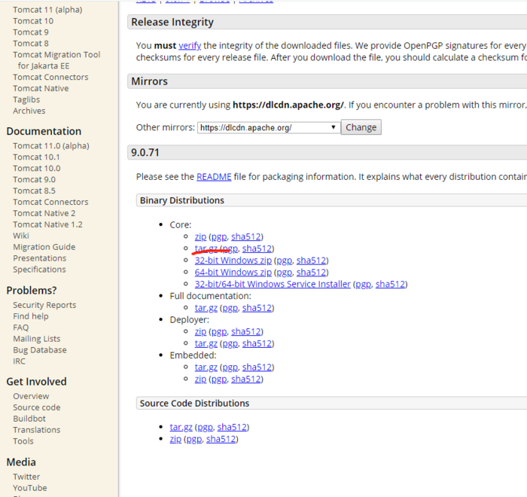
Task: Open the Taglibs sidebar link
Action: click(x=26, y=99)
